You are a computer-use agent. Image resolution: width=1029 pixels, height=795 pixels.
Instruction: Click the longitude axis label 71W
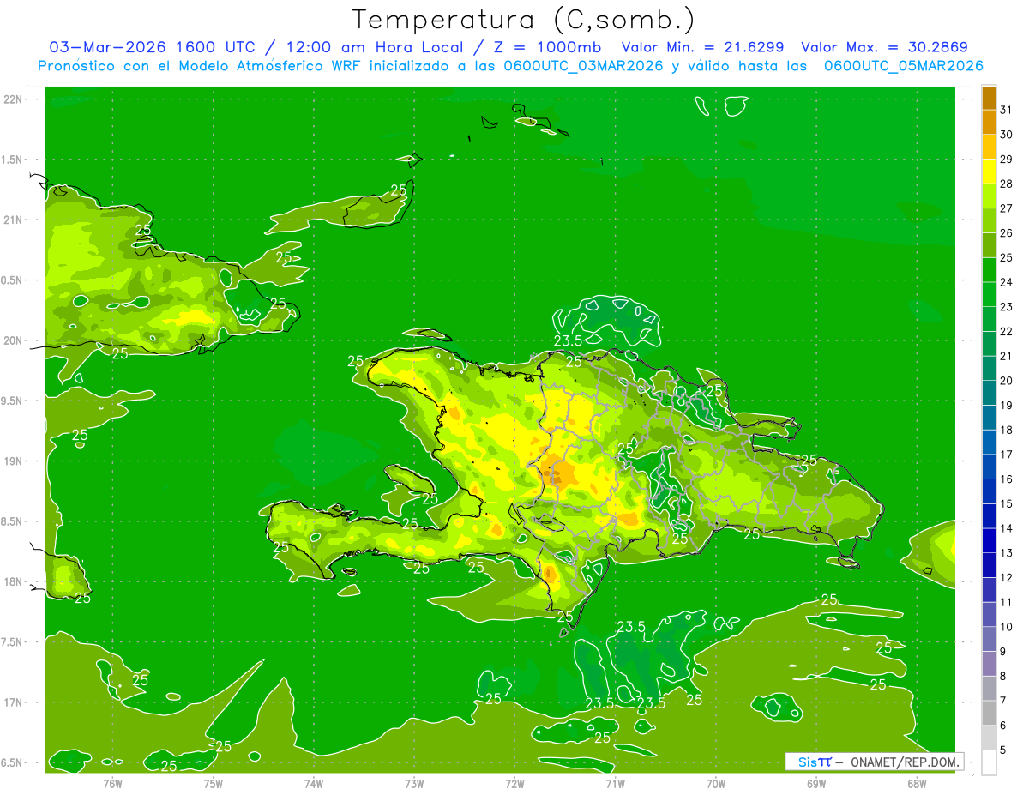click(615, 784)
